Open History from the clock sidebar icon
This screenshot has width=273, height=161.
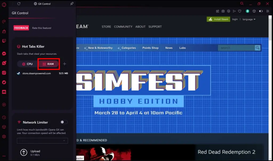point(4,118)
